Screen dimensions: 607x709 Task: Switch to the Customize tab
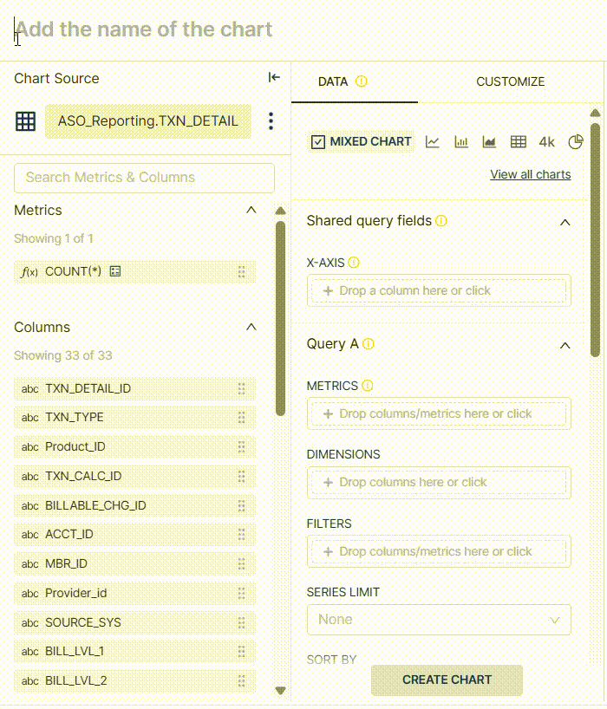(510, 81)
